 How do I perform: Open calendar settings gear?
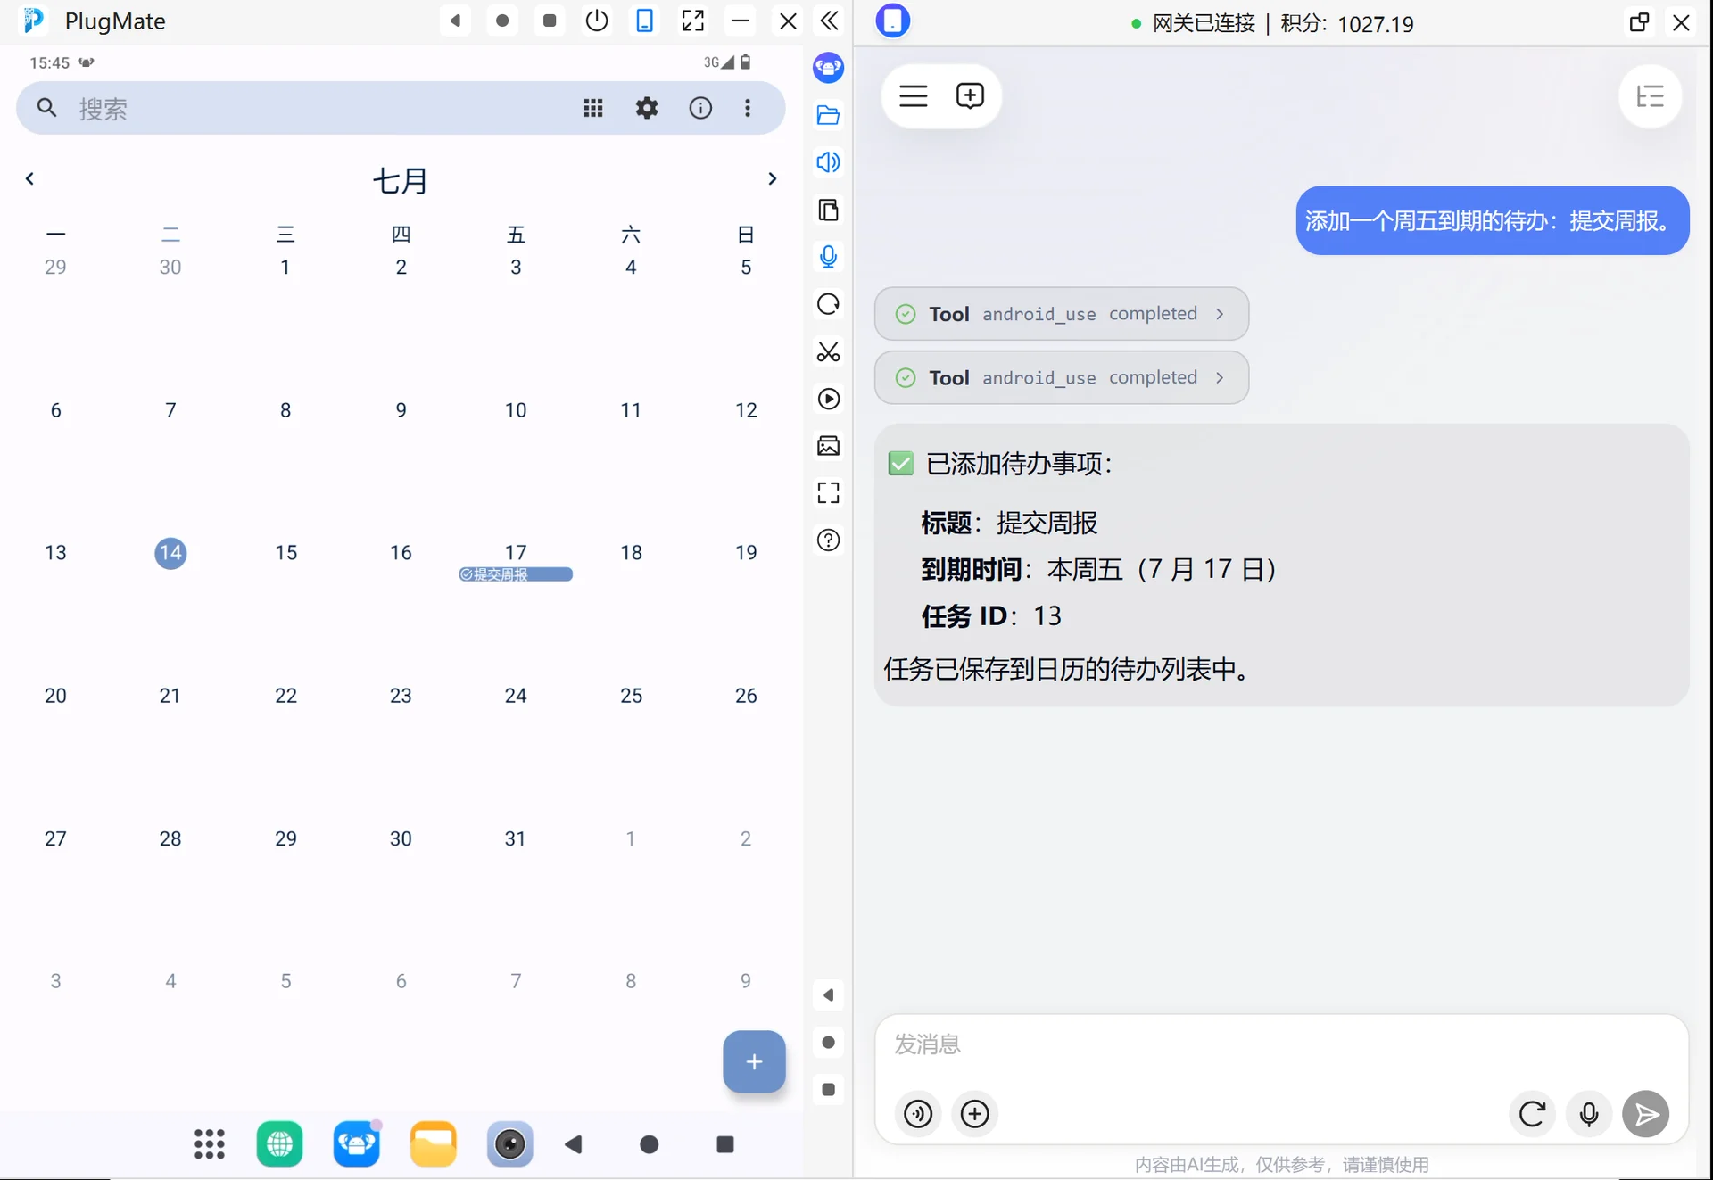(x=647, y=109)
